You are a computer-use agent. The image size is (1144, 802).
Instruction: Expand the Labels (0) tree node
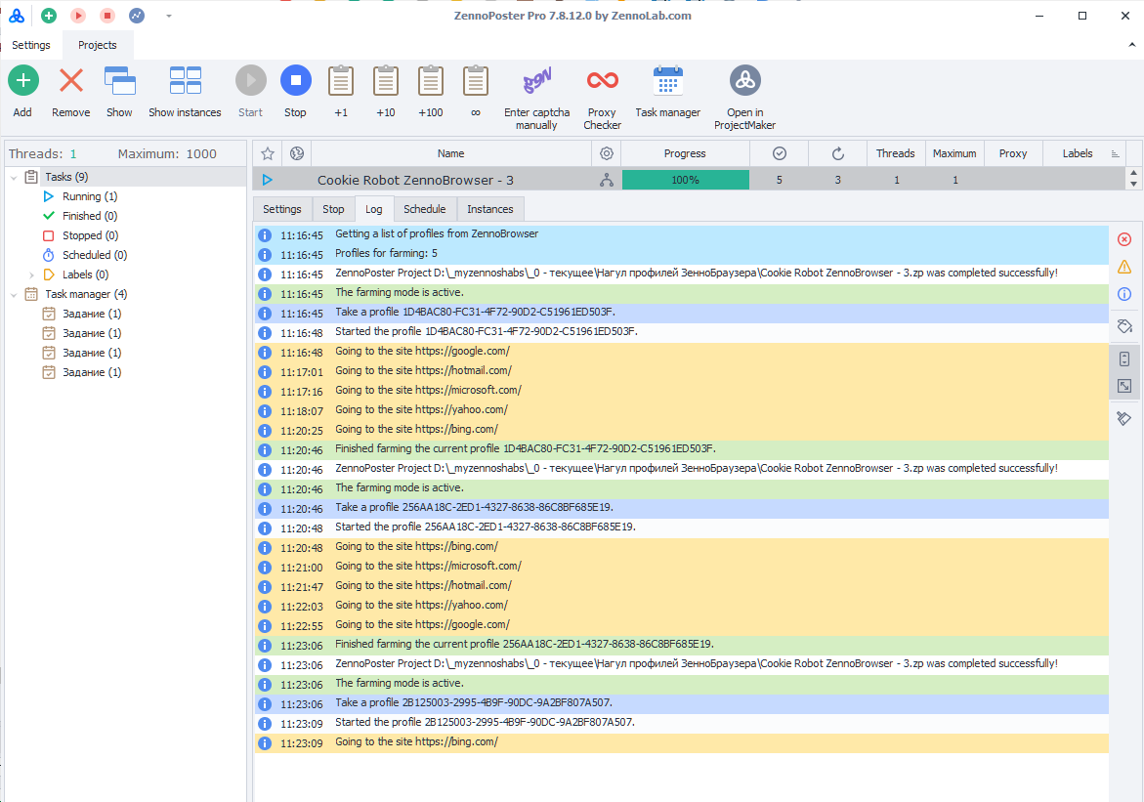click(31, 274)
